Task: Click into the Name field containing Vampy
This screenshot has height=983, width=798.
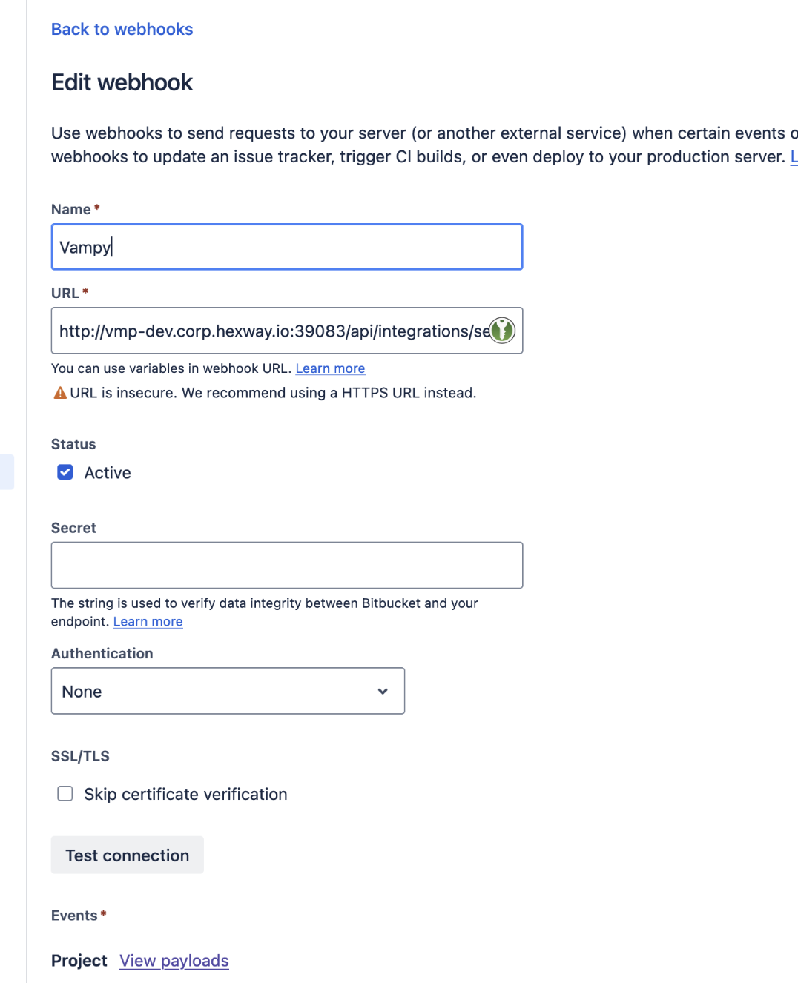Action: click(287, 247)
